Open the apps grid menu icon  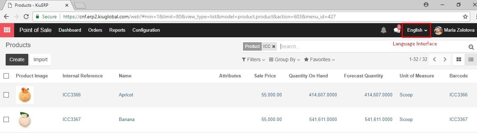click(x=7, y=30)
